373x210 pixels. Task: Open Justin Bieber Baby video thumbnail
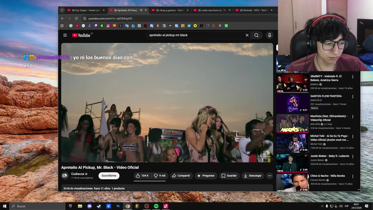tap(293, 163)
